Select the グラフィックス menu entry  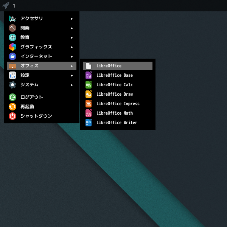click(42, 47)
